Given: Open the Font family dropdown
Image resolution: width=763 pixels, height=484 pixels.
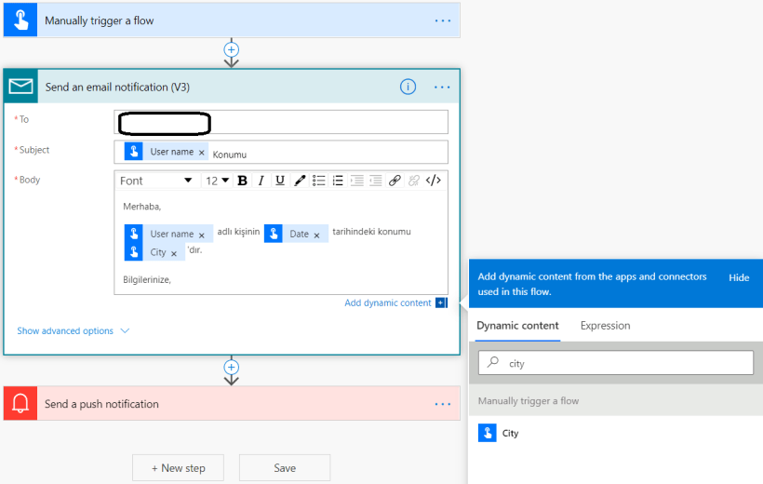Looking at the screenshot, I should (x=156, y=181).
